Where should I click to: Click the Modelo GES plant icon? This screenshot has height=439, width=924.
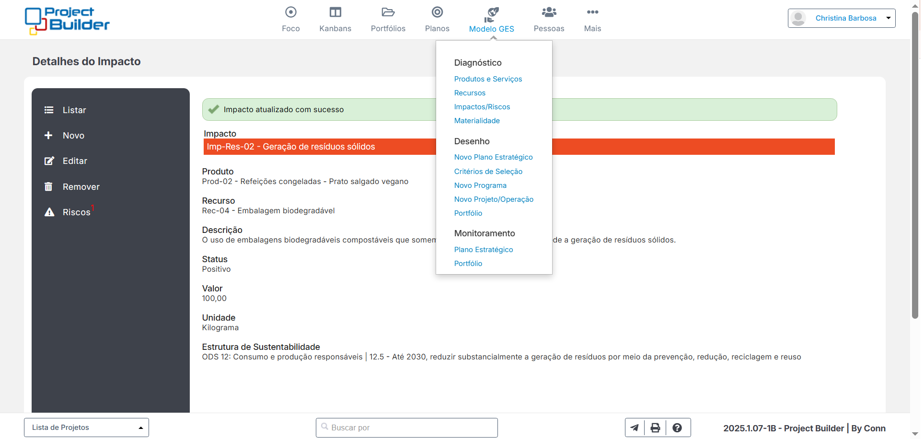click(491, 14)
